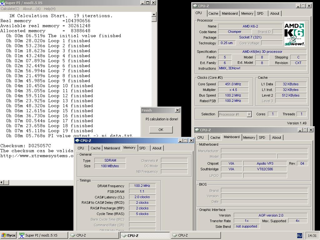The image size is (320, 240).
Task: Click the Socket 7 (321) Package field
Action: pos(250,37)
